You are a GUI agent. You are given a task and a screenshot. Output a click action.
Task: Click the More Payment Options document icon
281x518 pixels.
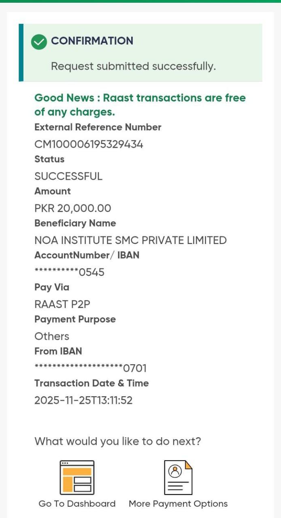click(x=178, y=478)
